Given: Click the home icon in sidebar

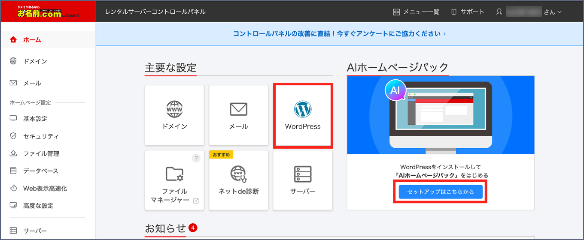Looking at the screenshot, I should 13,40.
